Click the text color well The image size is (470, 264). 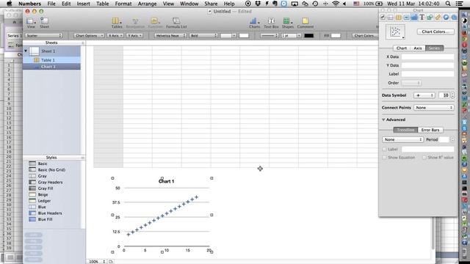coord(244,35)
